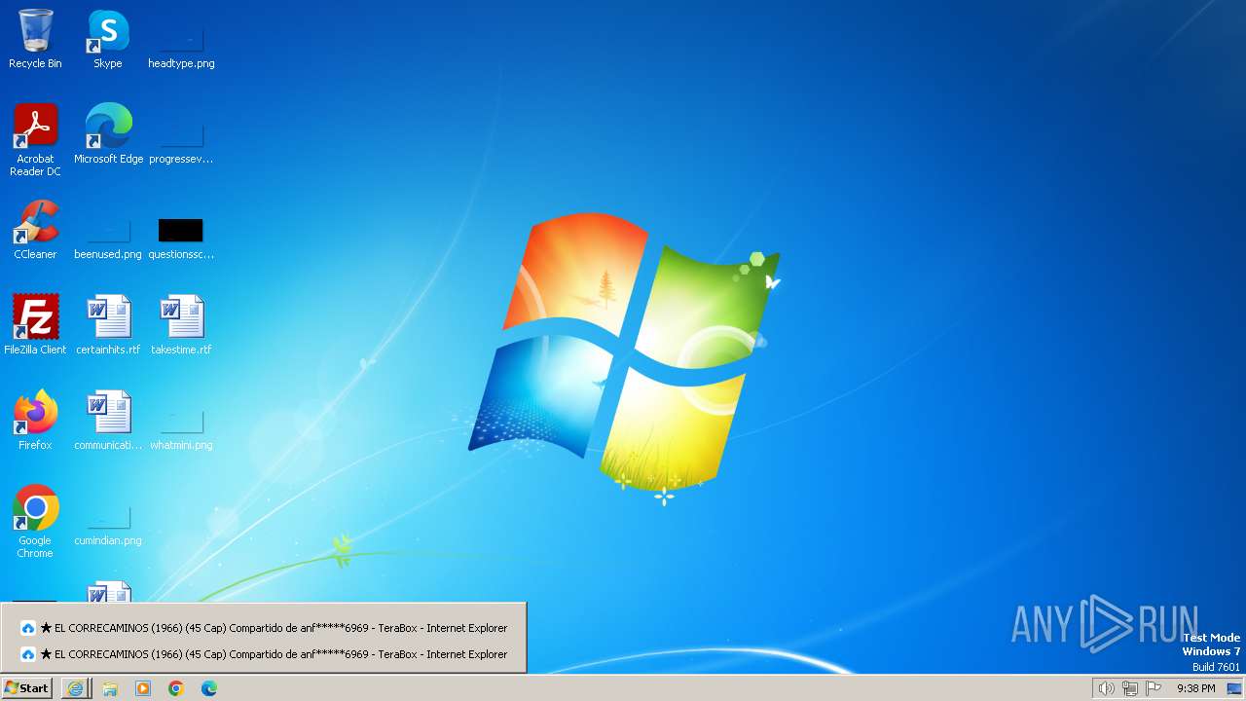Viewport: 1246px width, 701px height.
Task: Launch Skype from the desktop
Action: tap(108, 39)
